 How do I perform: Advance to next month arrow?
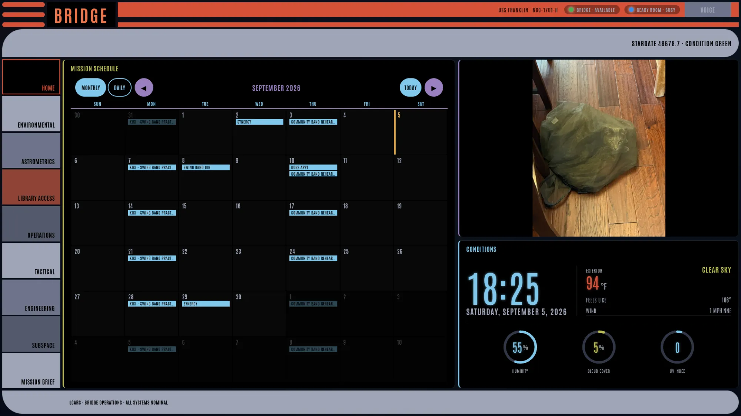[433, 88]
